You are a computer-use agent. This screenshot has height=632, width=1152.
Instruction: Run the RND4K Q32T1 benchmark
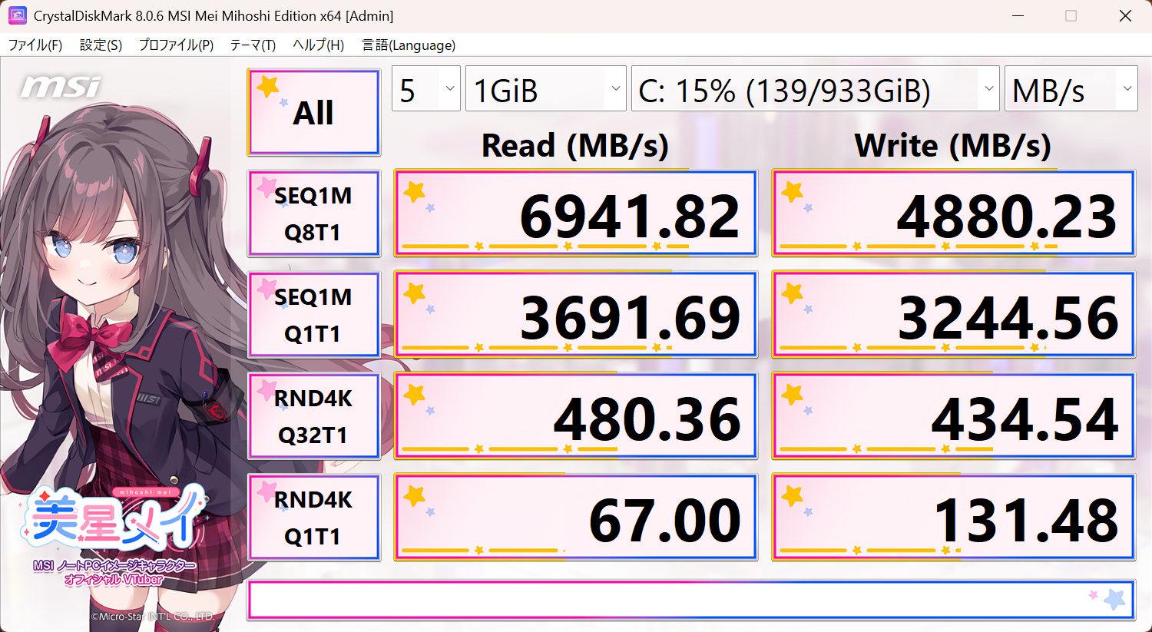click(x=313, y=415)
